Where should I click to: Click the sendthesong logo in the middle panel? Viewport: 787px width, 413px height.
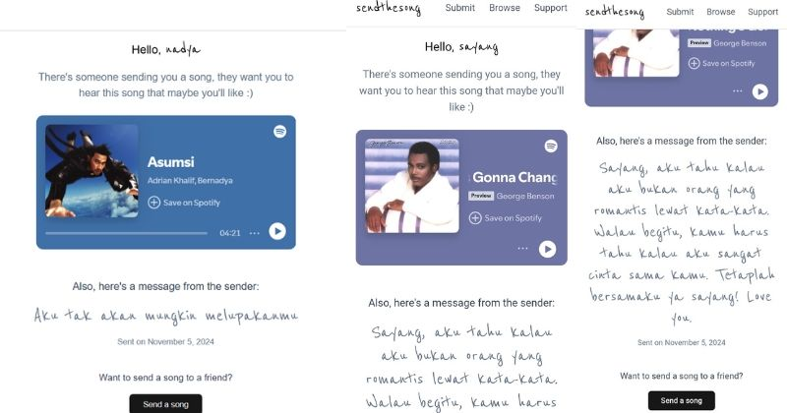389,8
